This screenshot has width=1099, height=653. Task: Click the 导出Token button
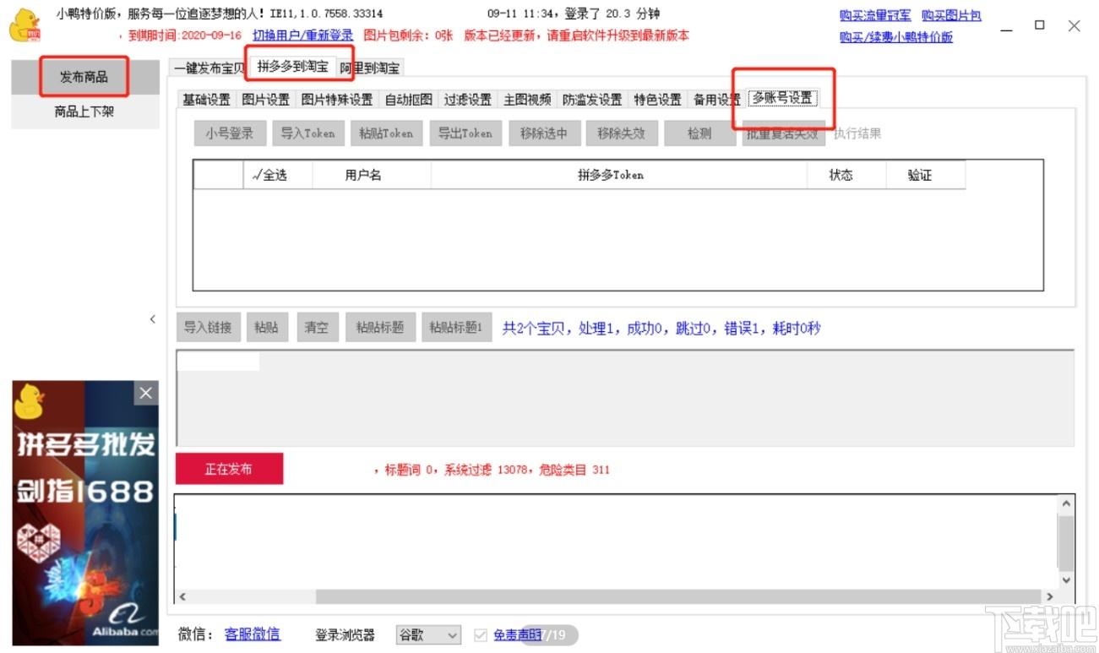(x=465, y=133)
